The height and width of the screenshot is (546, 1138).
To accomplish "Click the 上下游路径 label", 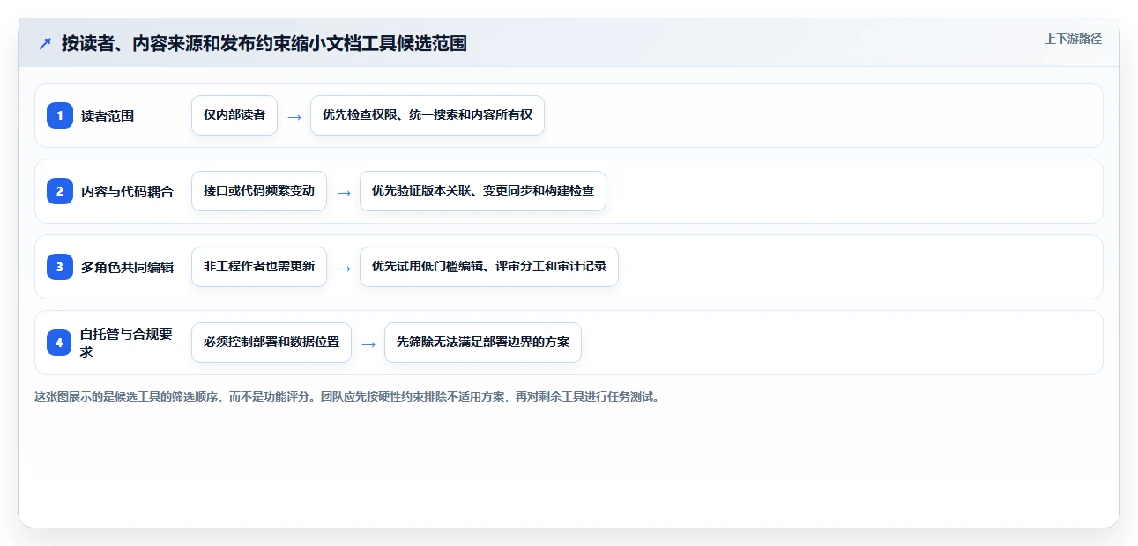I will 1073,39.
